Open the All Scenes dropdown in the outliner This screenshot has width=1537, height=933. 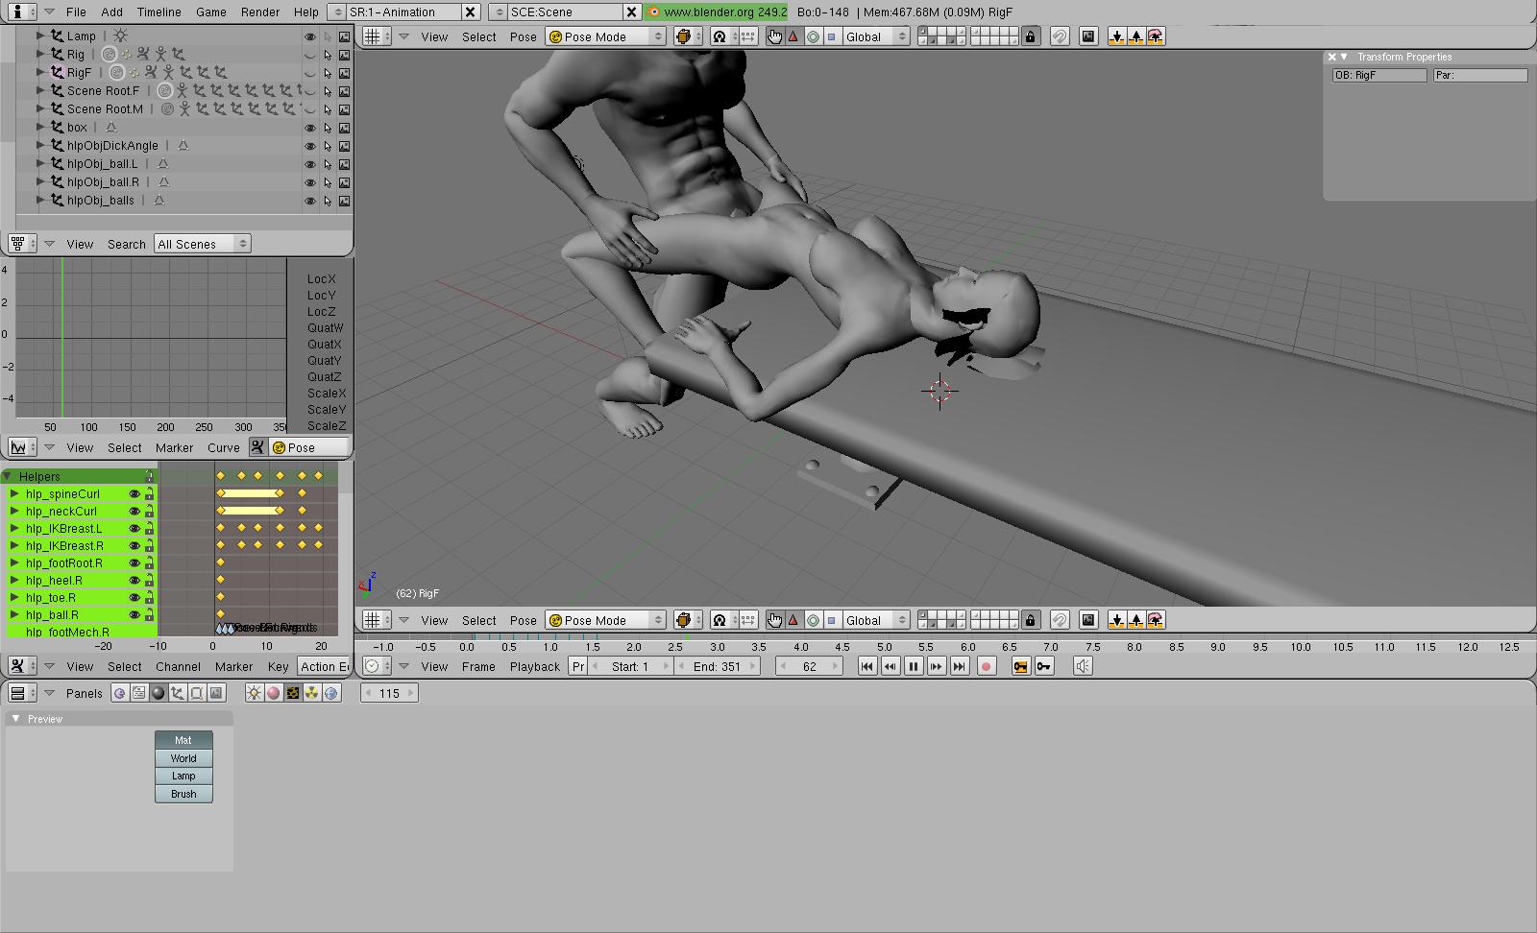[x=202, y=244]
